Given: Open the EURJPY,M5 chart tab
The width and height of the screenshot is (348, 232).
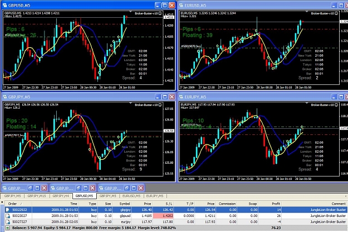Looking at the screenshot, I should (x=155, y=196).
